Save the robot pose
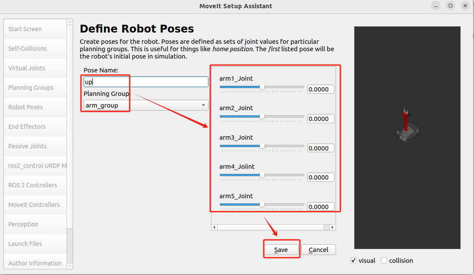 281,250
